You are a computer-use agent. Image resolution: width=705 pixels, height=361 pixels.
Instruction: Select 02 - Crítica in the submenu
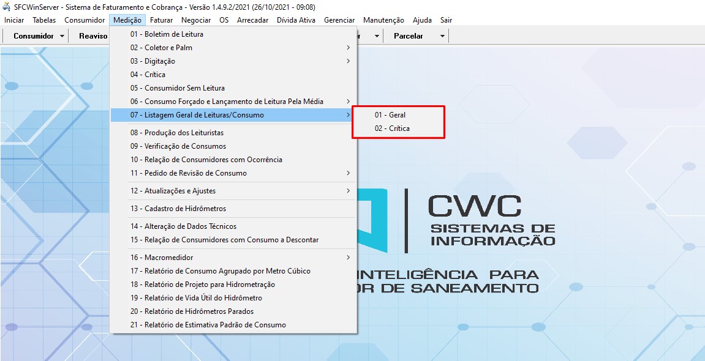pos(392,128)
